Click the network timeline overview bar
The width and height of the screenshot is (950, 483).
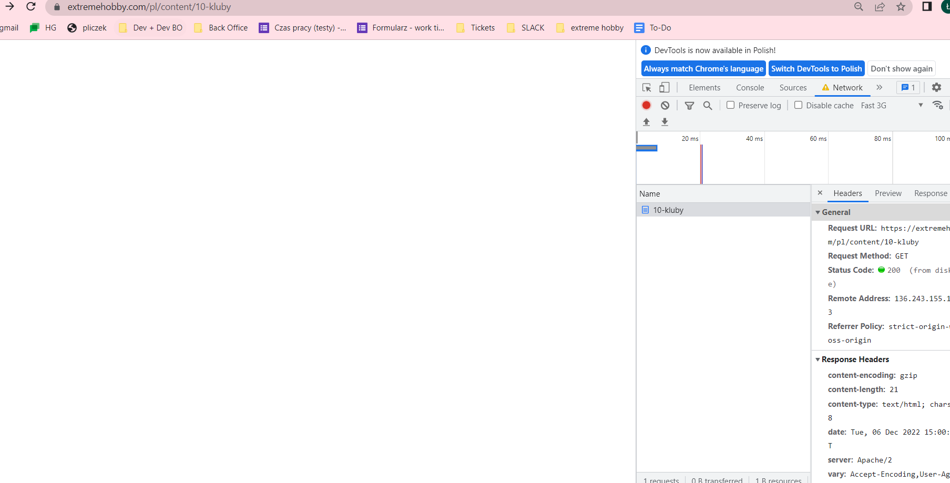[x=647, y=148]
